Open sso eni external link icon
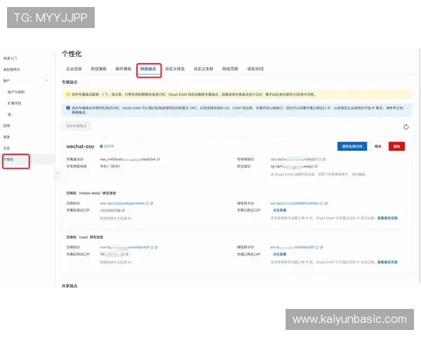Image resolution: width=421 pixels, height=337 pixels. pyautogui.click(x=317, y=247)
